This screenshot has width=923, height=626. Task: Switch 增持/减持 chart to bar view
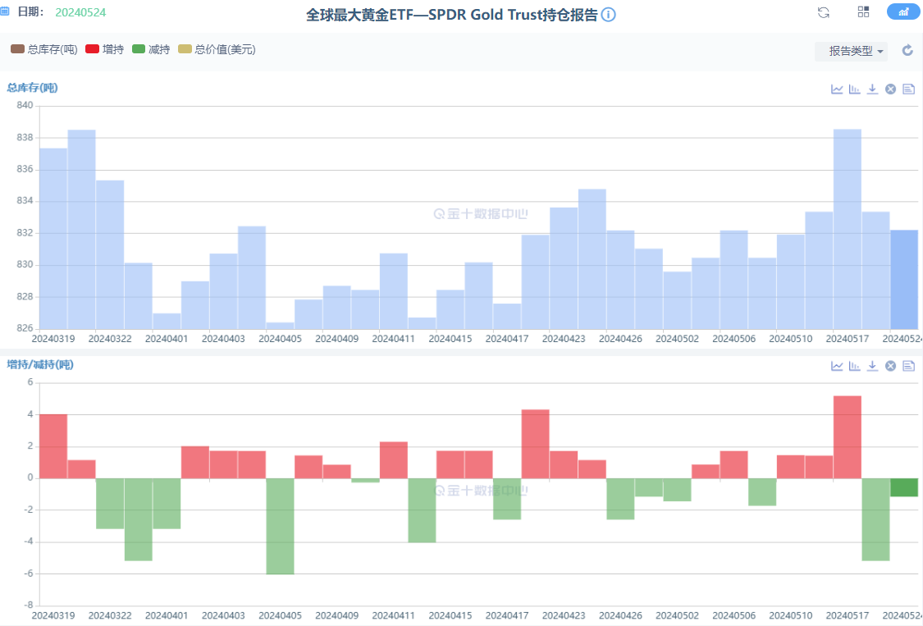(x=855, y=366)
